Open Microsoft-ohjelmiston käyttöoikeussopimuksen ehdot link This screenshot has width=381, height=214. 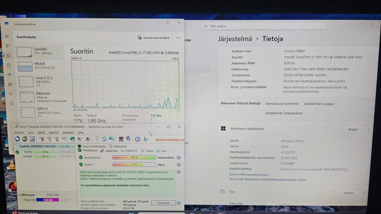268,180
